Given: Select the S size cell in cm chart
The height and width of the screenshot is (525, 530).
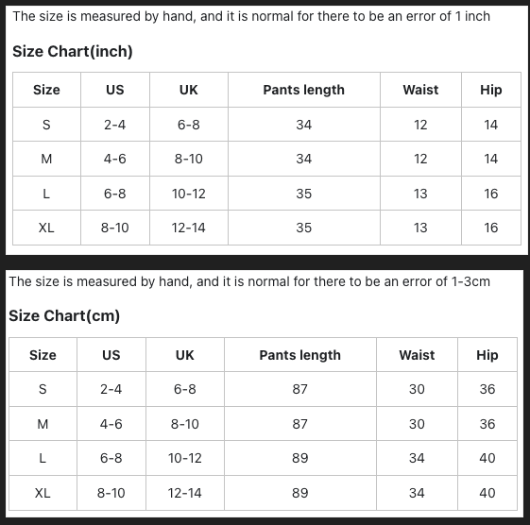Looking at the screenshot, I should [43, 389].
